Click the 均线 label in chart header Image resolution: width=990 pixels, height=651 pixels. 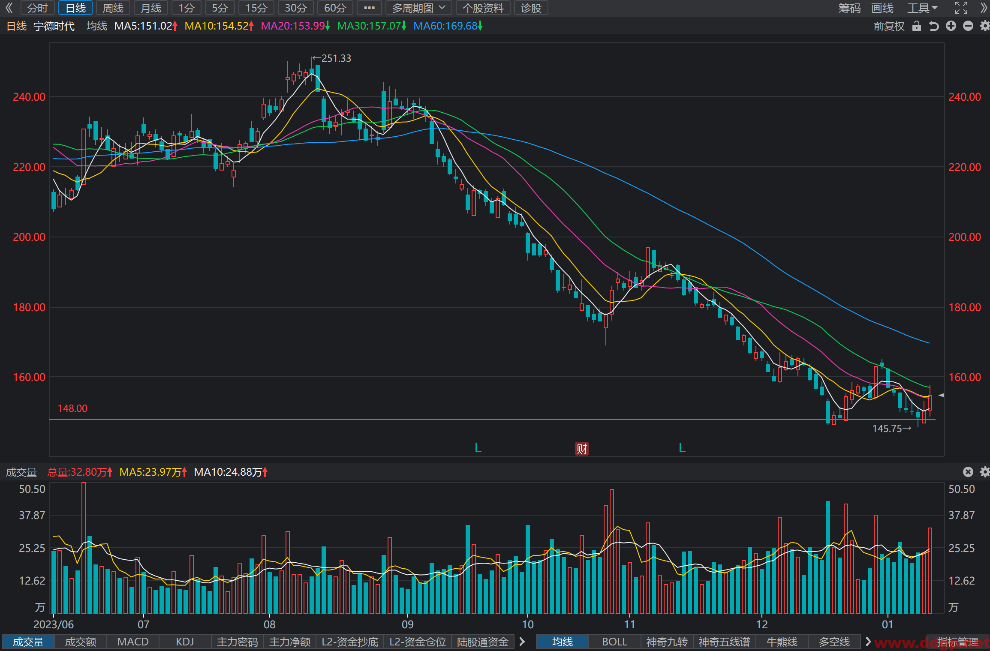[97, 26]
